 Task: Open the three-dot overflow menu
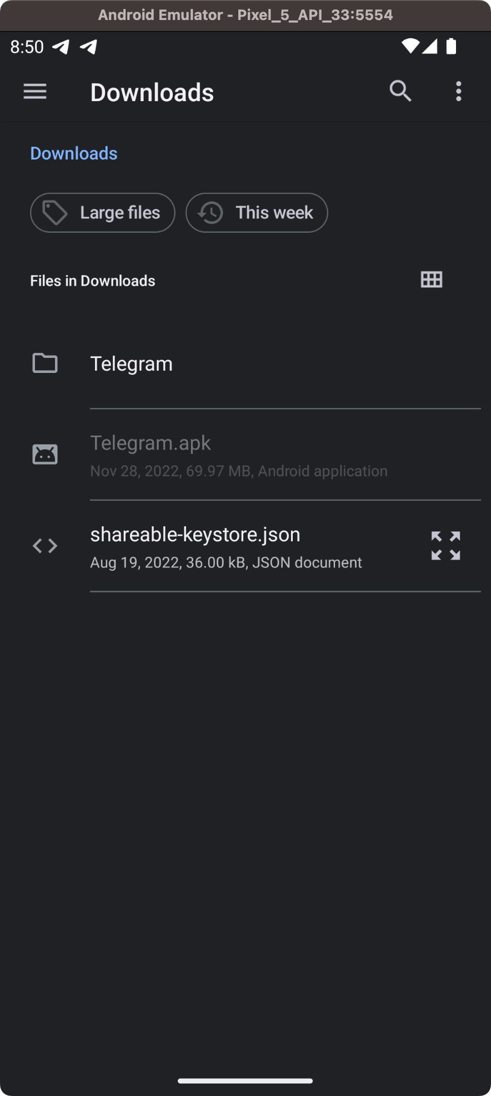pos(458,92)
